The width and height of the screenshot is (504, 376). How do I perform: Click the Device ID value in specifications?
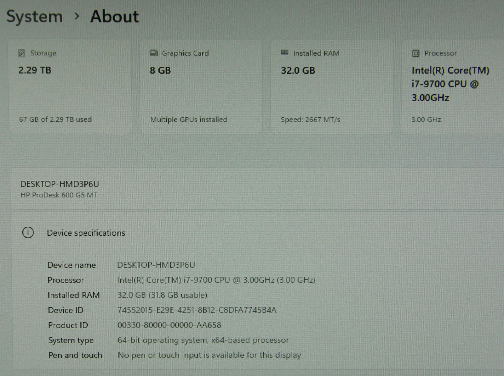(197, 310)
